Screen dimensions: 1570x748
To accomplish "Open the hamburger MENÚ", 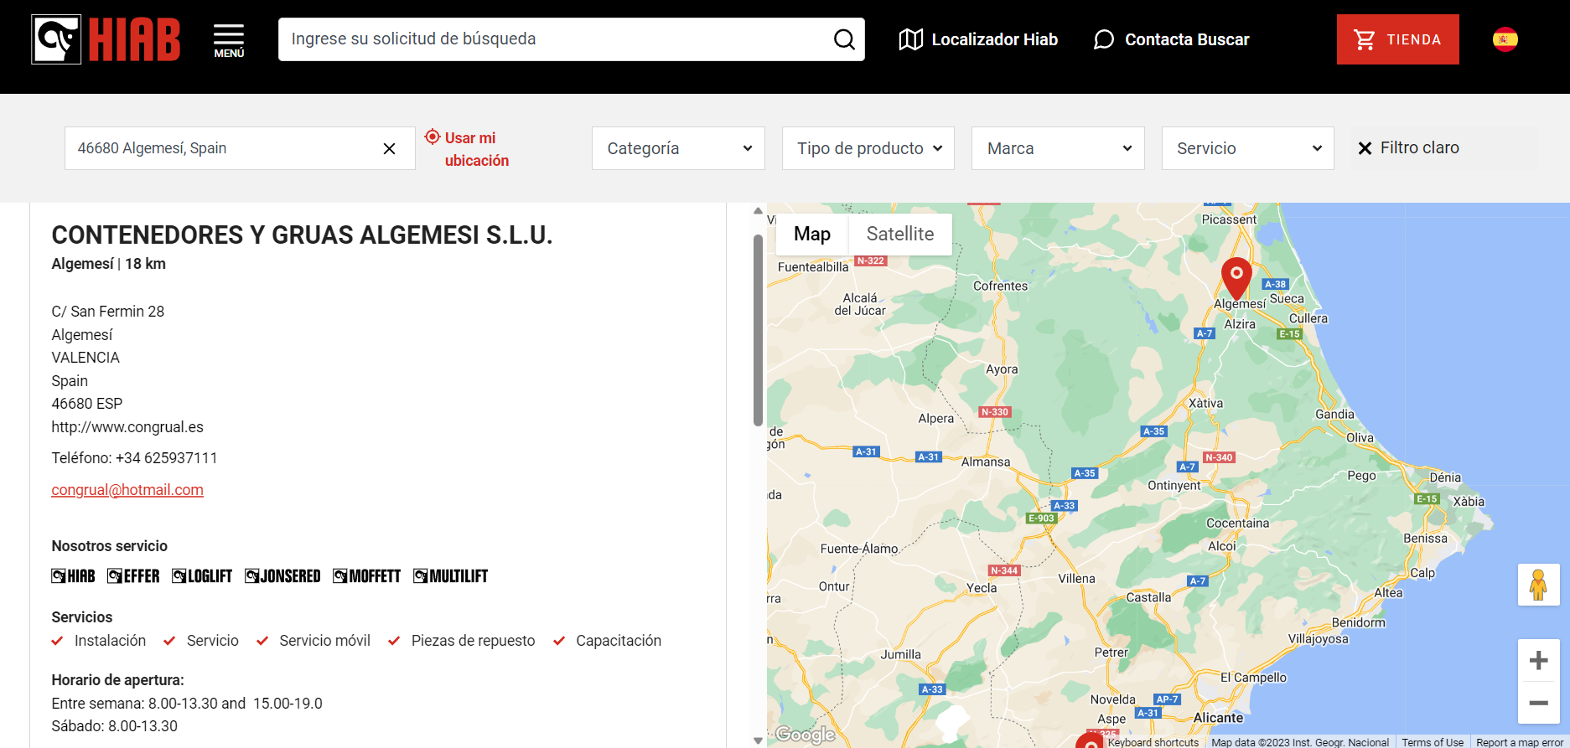I will tap(229, 40).
